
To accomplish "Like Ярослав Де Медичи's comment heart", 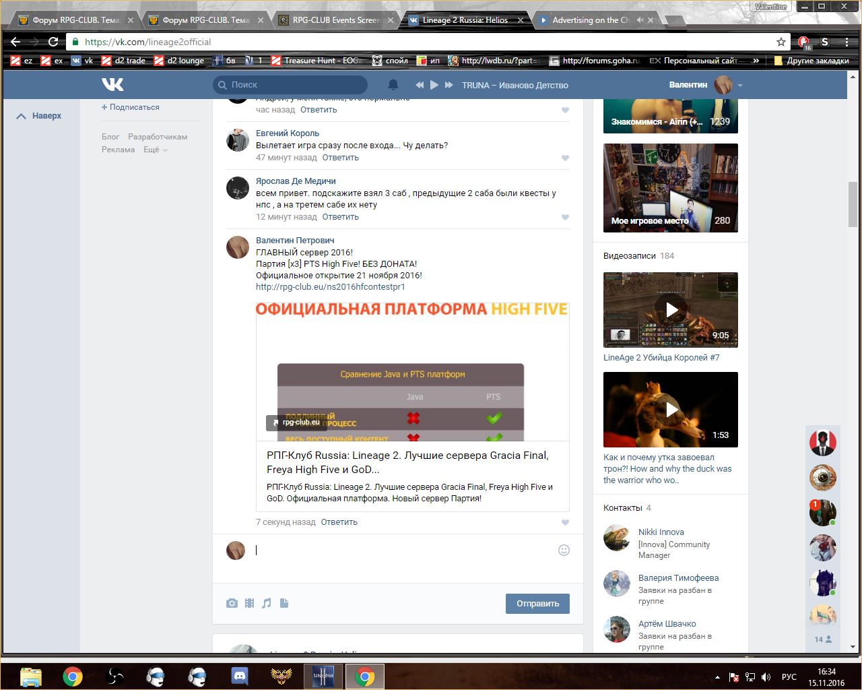I will pyautogui.click(x=565, y=218).
